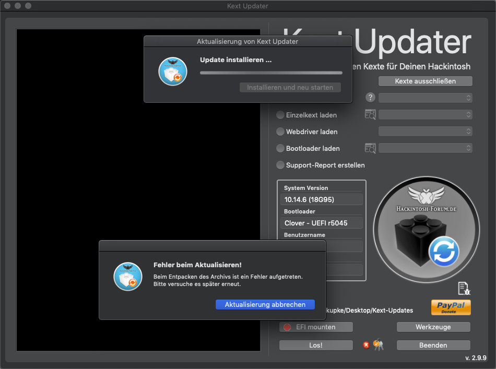Click the Kexte ausschließen button
The width and height of the screenshot is (496, 369).
coord(425,81)
